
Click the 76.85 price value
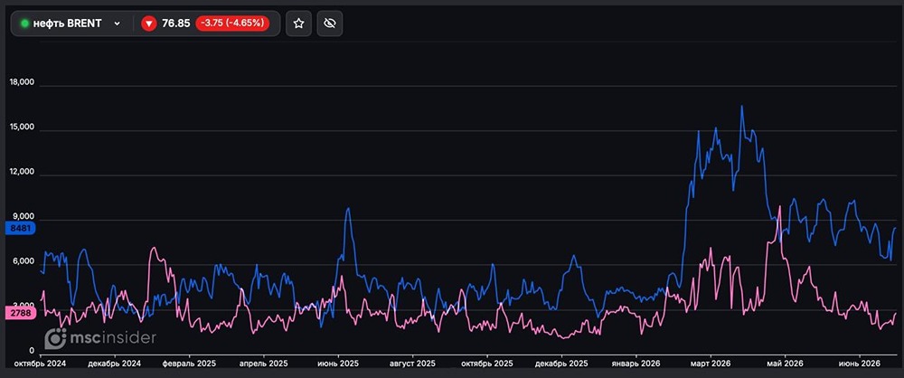[176, 24]
